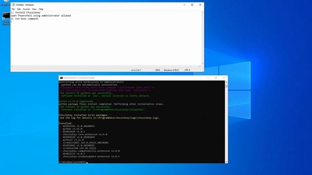Screen dimensions: 312x175
Task: Click the "1. Install Chocolatey" line in Notepad
Action: pyautogui.click(x=26, y=13)
